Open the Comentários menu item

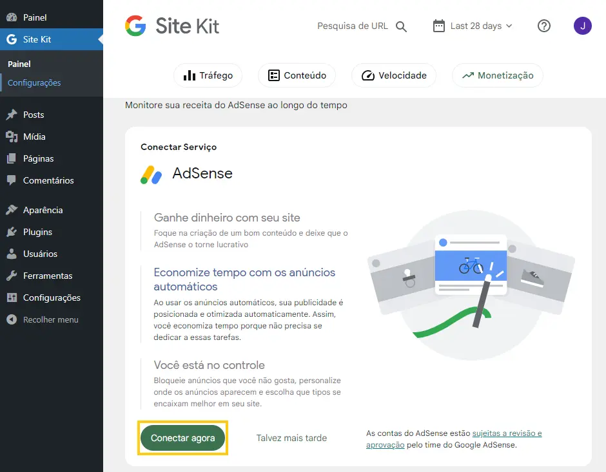click(x=52, y=180)
